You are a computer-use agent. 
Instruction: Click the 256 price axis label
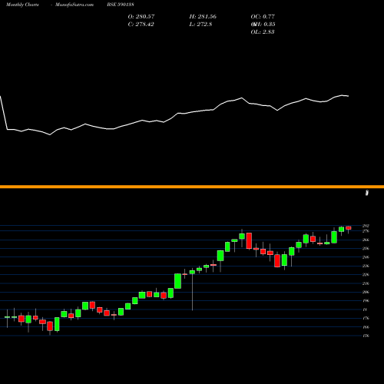[366, 248]
